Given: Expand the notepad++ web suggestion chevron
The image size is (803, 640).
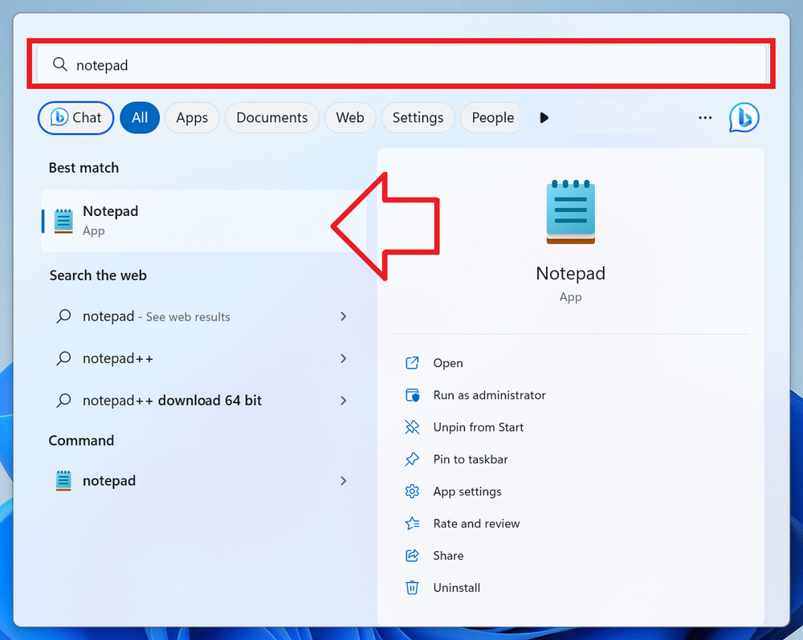Looking at the screenshot, I should (343, 358).
